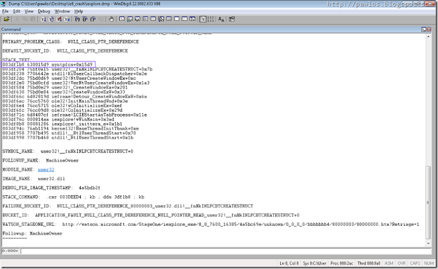The height and width of the screenshot is (269, 438).
Task: Click the stack line ieframe!Detour_CreateWindowExW+0x6a
Action: pos(74,97)
